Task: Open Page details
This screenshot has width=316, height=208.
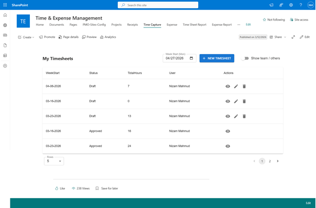Action: click(68, 37)
